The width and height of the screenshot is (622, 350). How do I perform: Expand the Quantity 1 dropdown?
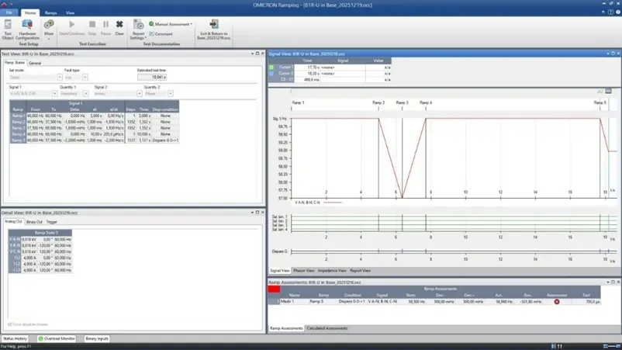pyautogui.click(x=85, y=94)
